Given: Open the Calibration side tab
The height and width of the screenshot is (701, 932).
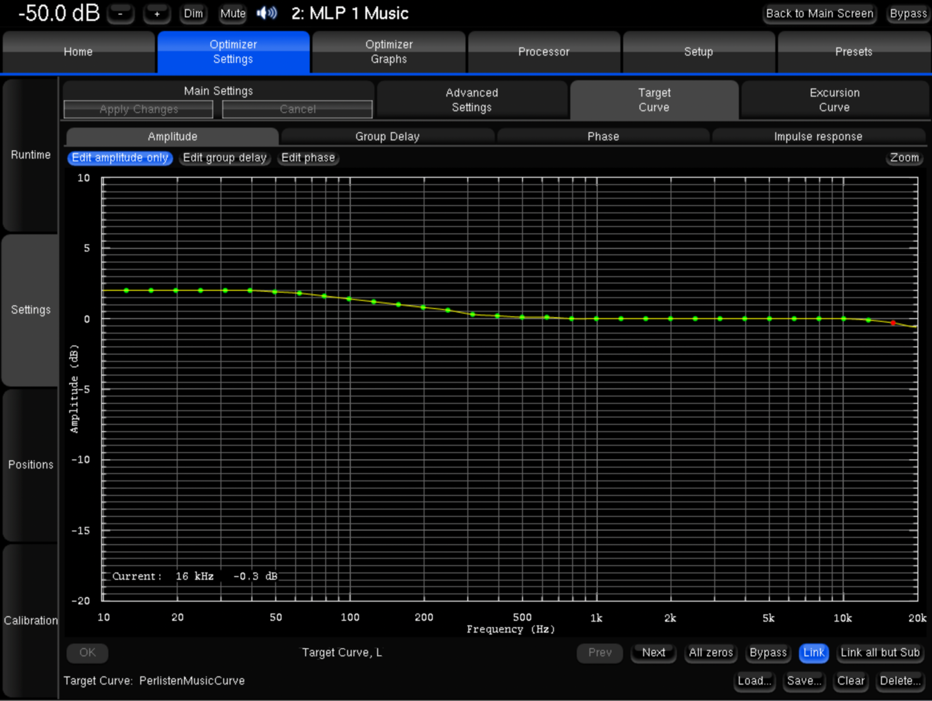Looking at the screenshot, I should click(30, 621).
